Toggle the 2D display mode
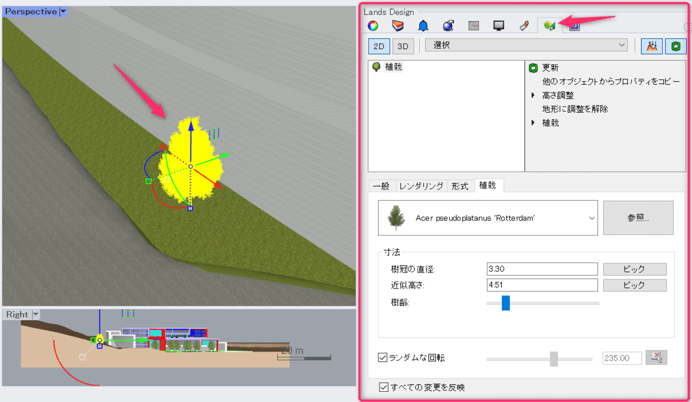The width and height of the screenshot is (692, 402). pos(379,46)
